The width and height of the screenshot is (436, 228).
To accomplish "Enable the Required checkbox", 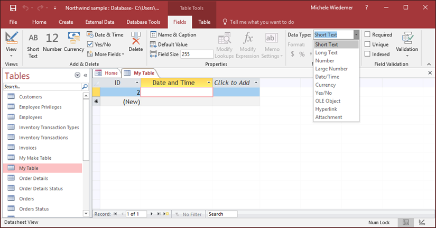I will (x=367, y=34).
